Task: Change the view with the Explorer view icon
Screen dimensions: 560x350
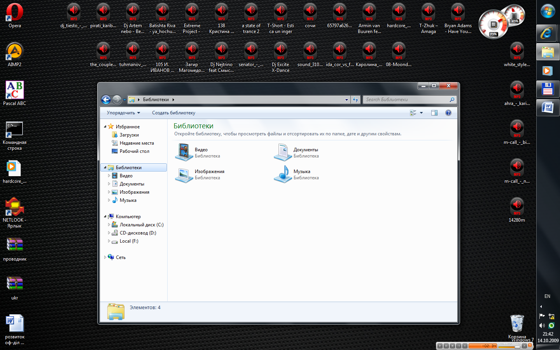Action: (413, 113)
